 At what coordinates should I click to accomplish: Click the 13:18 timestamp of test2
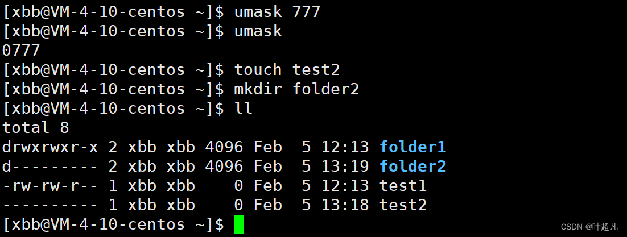tap(345, 205)
